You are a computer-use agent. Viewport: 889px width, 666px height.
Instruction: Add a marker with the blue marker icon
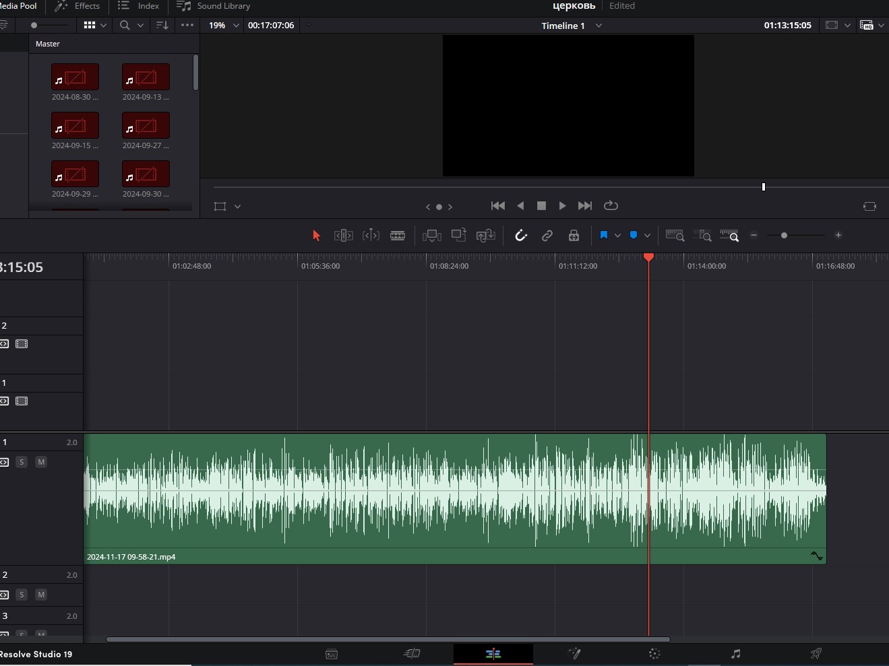634,235
